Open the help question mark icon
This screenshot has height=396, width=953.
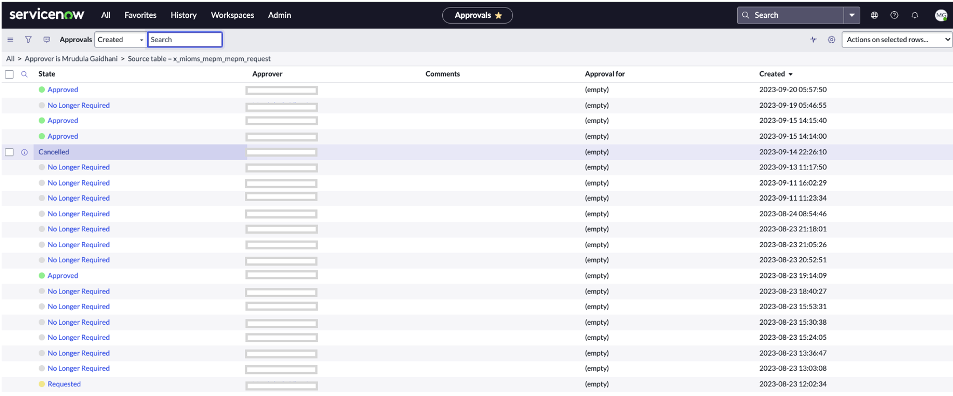point(894,15)
